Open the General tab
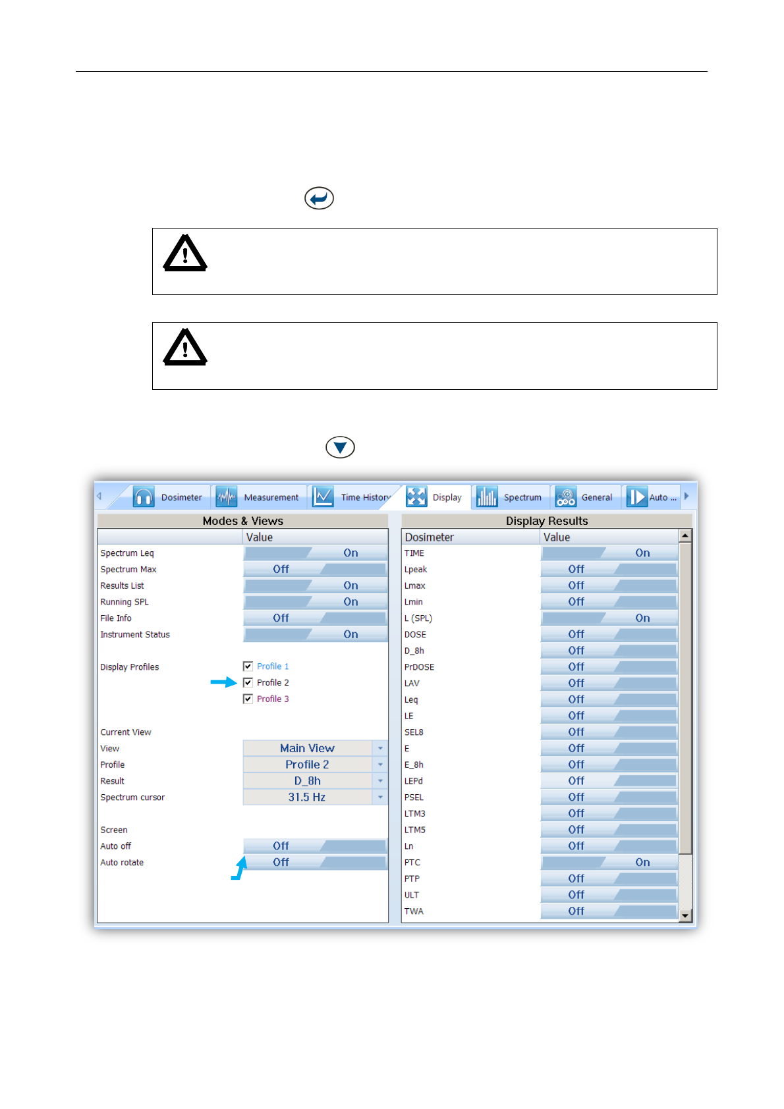 pyautogui.click(x=585, y=497)
